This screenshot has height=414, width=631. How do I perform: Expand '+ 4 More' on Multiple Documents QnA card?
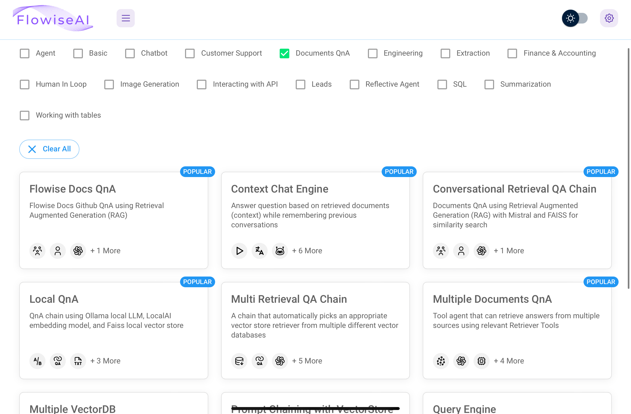click(x=509, y=361)
